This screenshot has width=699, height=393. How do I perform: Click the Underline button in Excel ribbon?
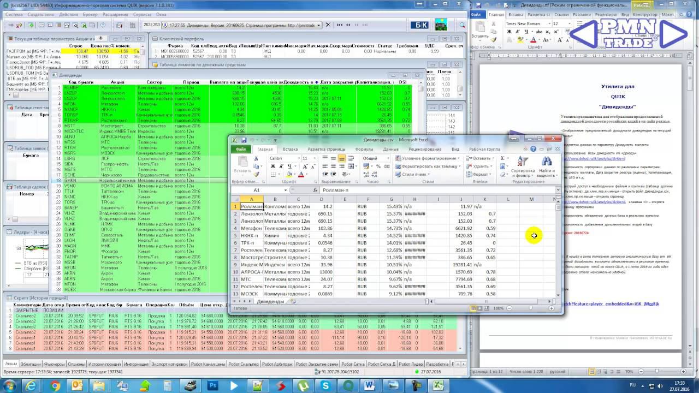pos(289,166)
